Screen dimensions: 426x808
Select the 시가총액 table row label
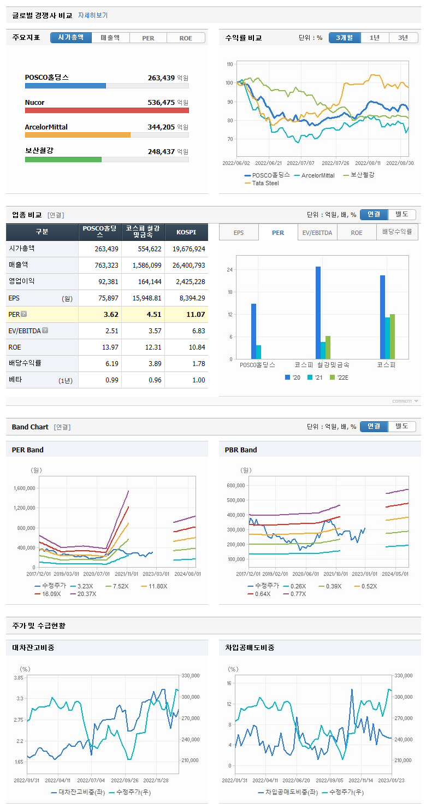22,249
